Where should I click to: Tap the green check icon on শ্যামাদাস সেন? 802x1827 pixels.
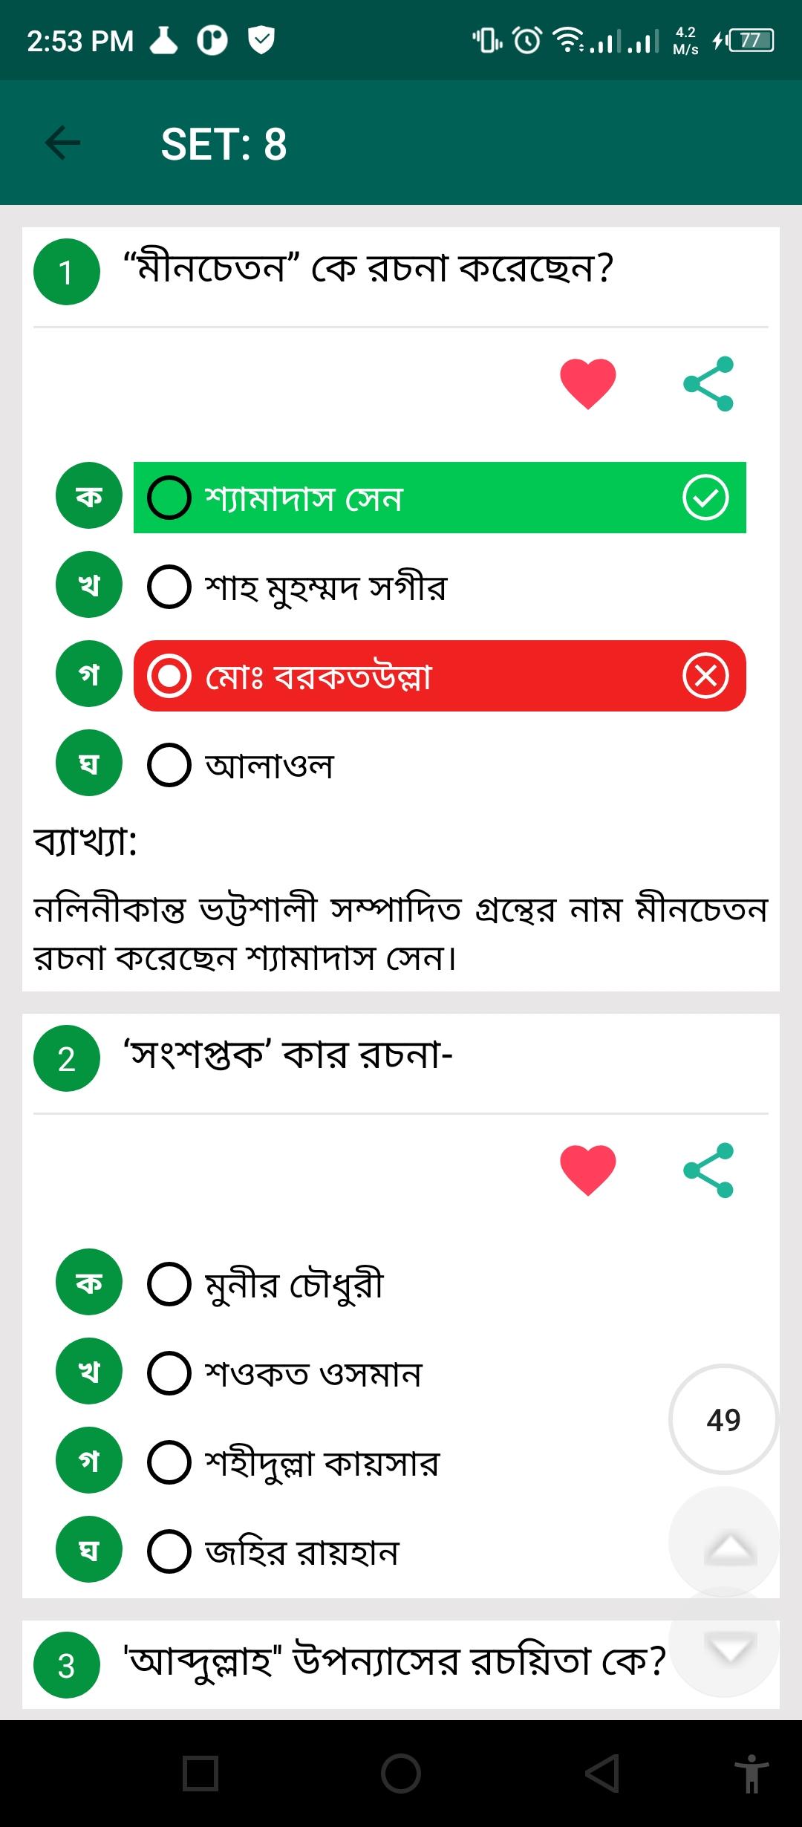click(x=705, y=498)
